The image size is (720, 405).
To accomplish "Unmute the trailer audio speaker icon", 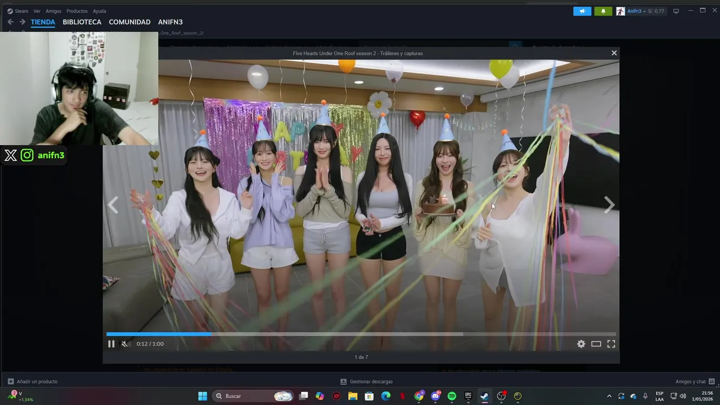I will (126, 344).
